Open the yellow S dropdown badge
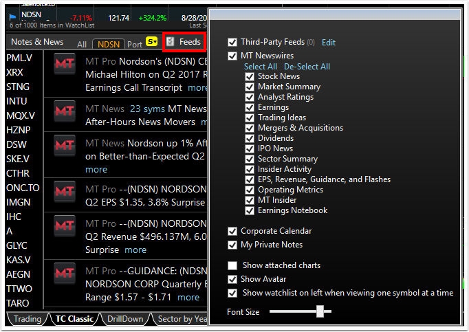The height and width of the screenshot is (332, 469). [152, 41]
